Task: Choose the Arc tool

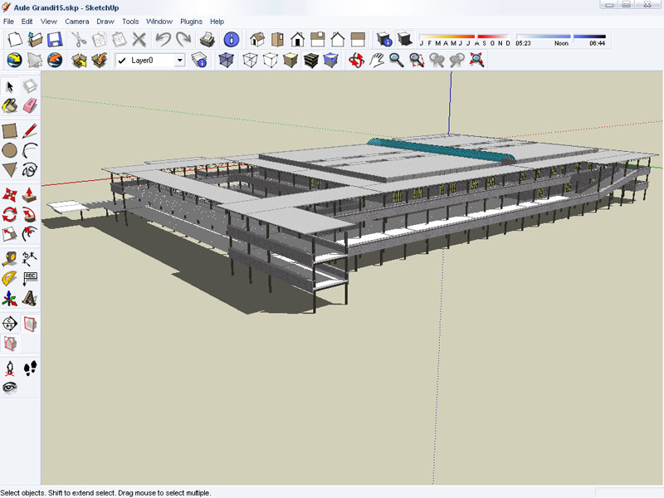Action: coord(30,150)
